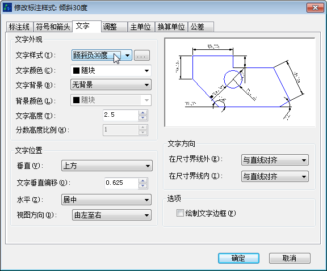Expand the 视图方向 dropdown
Image resolution: width=327 pixels, height=271 pixels.
coord(112,215)
